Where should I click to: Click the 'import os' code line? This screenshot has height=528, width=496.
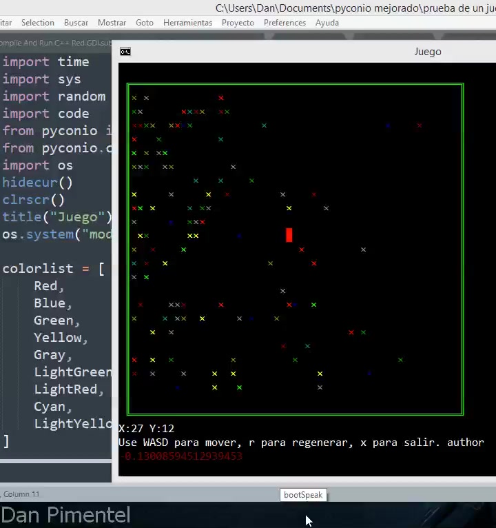(x=38, y=165)
